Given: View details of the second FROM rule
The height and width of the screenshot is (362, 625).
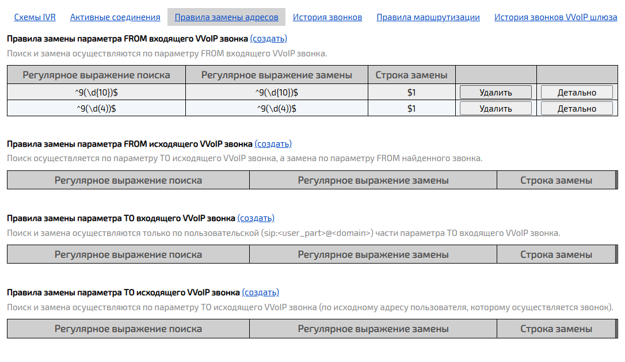Looking at the screenshot, I should (577, 107).
